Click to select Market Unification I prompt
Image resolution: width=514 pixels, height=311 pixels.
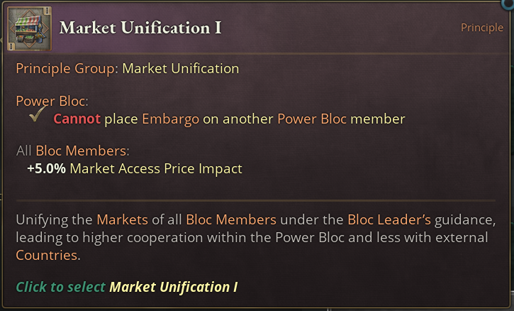pyautogui.click(x=126, y=287)
